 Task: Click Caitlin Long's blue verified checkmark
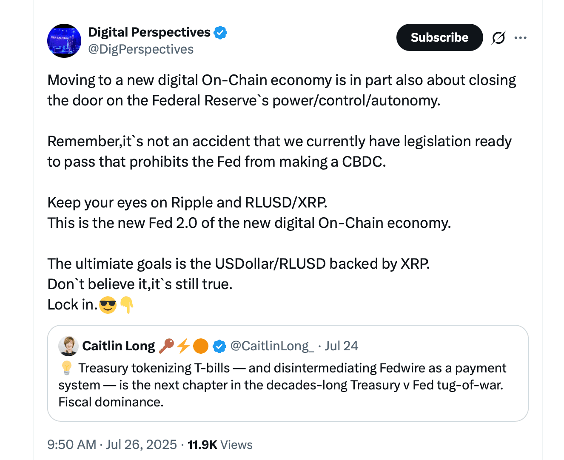[219, 346]
